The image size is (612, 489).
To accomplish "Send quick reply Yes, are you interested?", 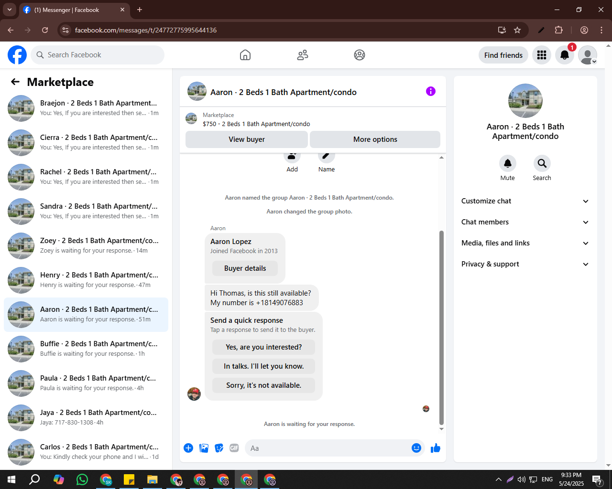I will pyautogui.click(x=264, y=347).
